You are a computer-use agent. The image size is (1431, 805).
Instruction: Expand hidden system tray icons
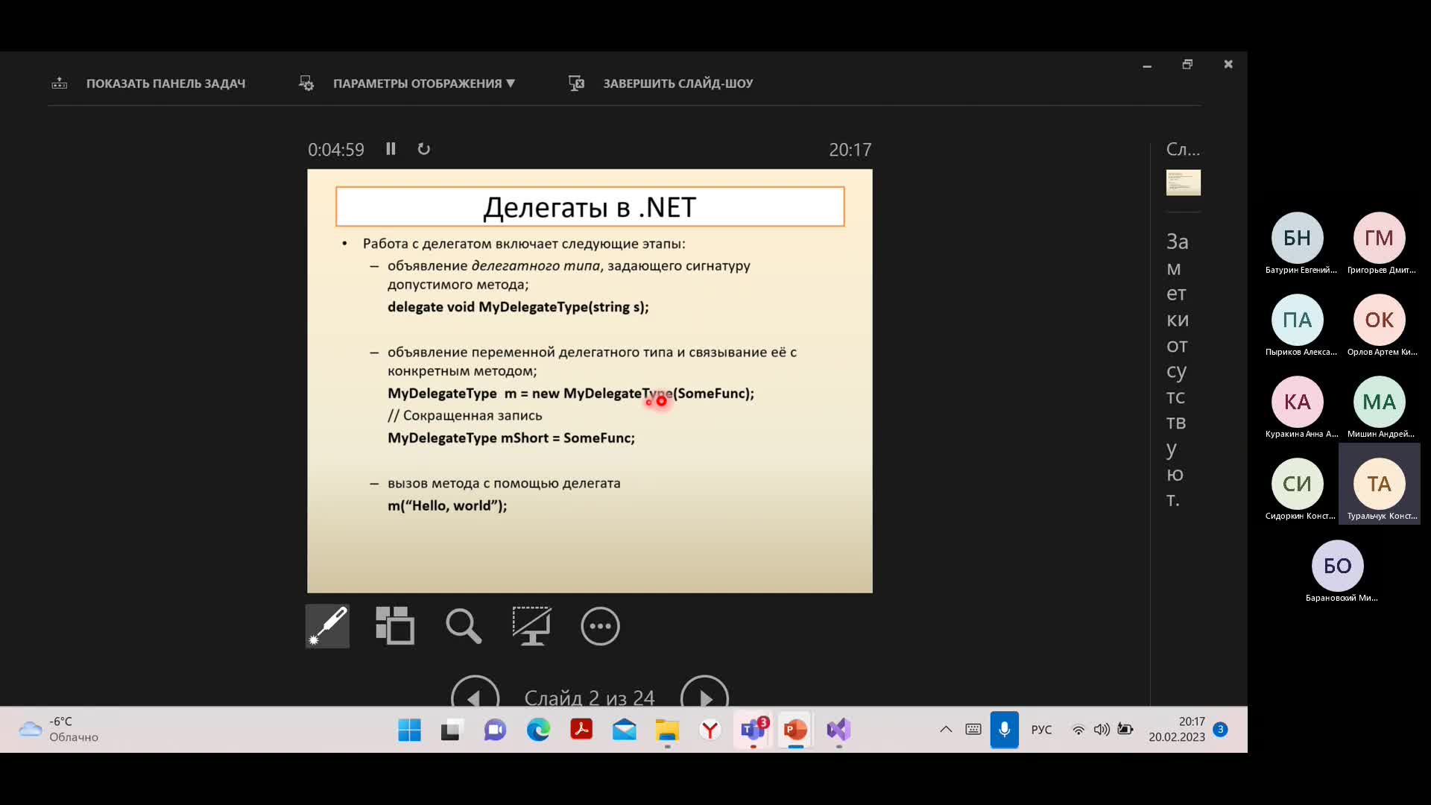point(946,730)
